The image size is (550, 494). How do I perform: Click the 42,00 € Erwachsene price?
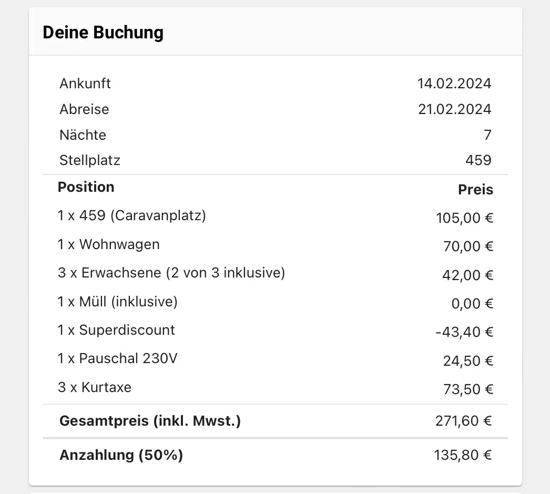pos(467,275)
